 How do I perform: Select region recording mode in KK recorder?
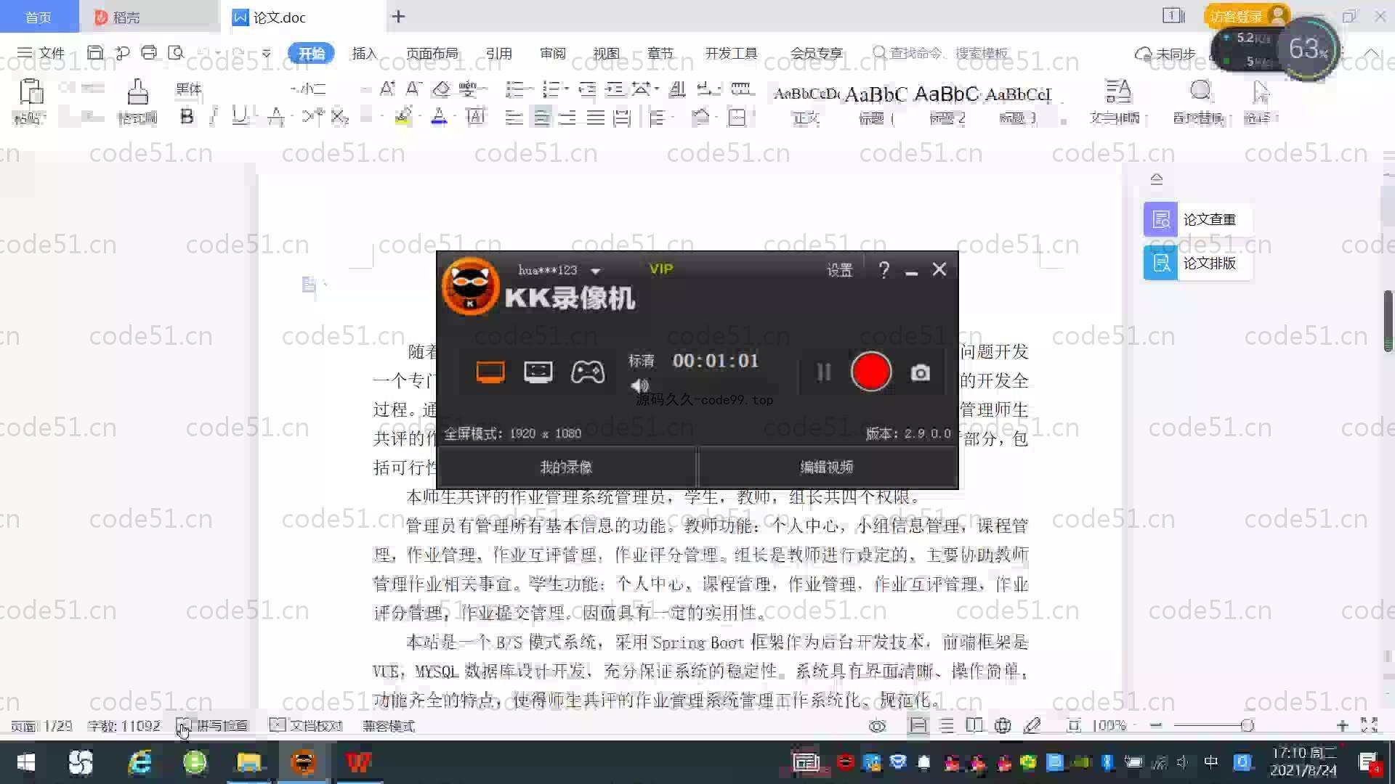pos(538,372)
